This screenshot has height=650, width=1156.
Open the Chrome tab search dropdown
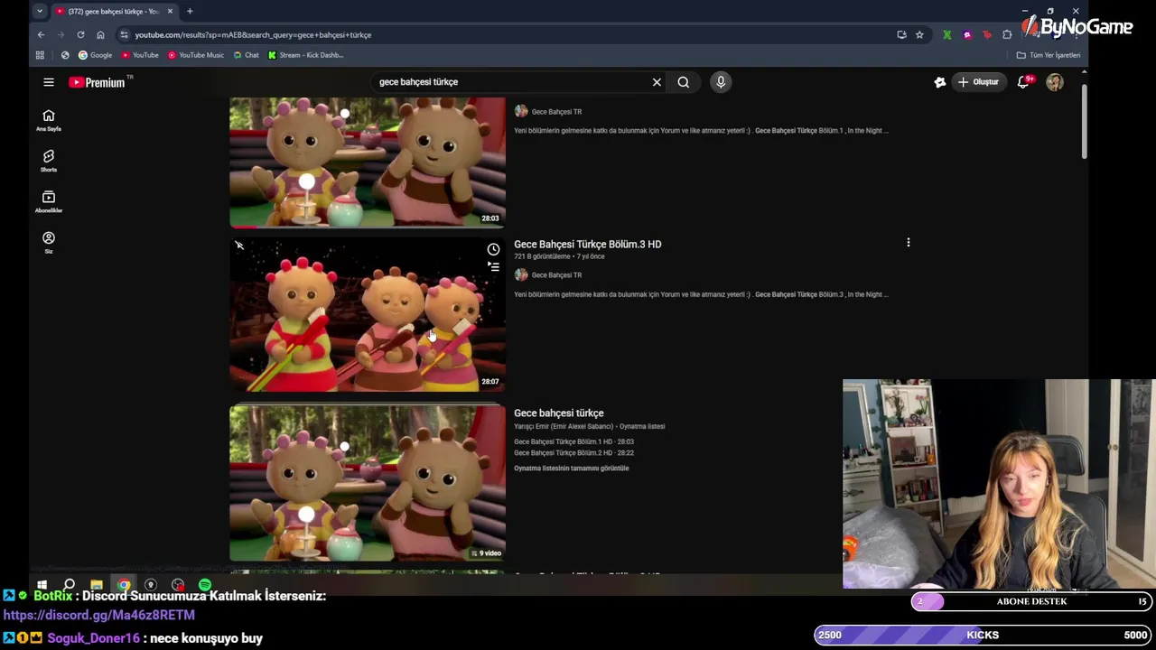pos(40,11)
